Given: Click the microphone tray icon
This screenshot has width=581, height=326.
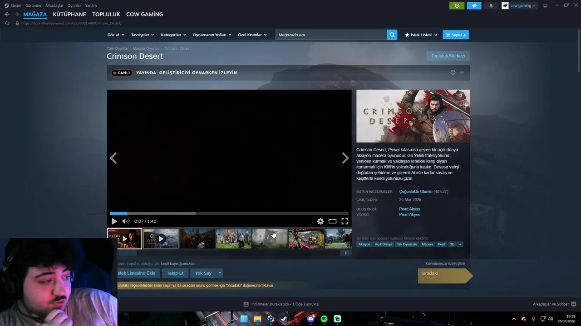Looking at the screenshot, I should pos(533,319).
